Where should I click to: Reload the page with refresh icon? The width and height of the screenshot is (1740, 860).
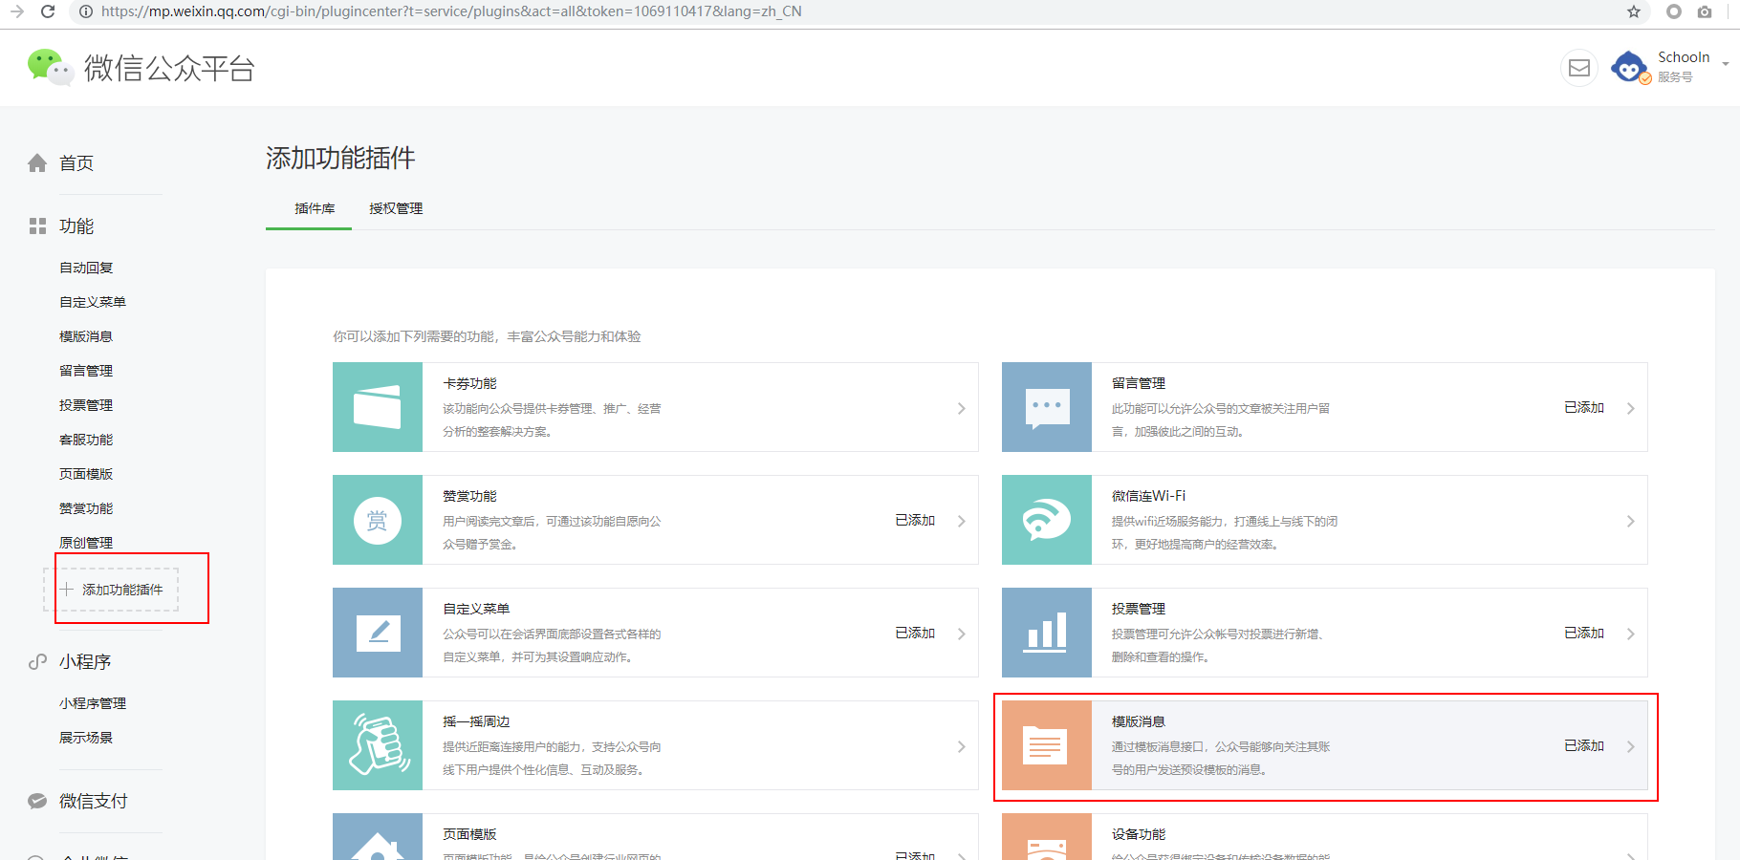[48, 11]
